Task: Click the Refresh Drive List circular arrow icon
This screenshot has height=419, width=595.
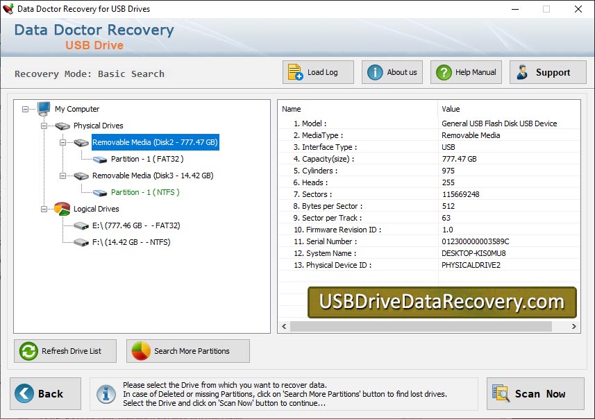Action: [x=27, y=351]
